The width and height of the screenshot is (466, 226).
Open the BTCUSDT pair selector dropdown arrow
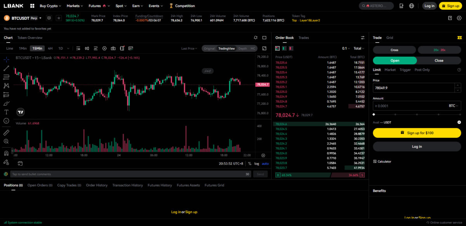click(40, 18)
